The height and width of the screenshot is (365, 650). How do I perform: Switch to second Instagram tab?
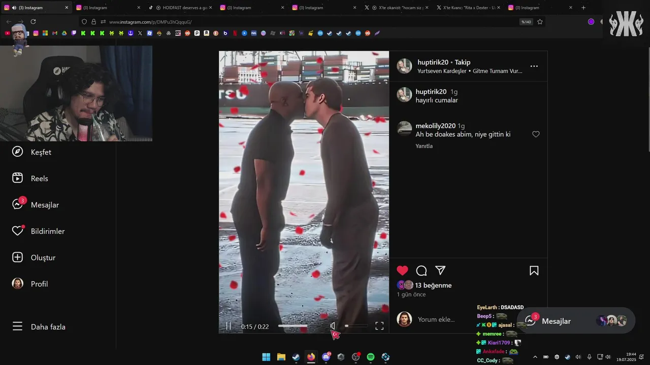coord(108,8)
